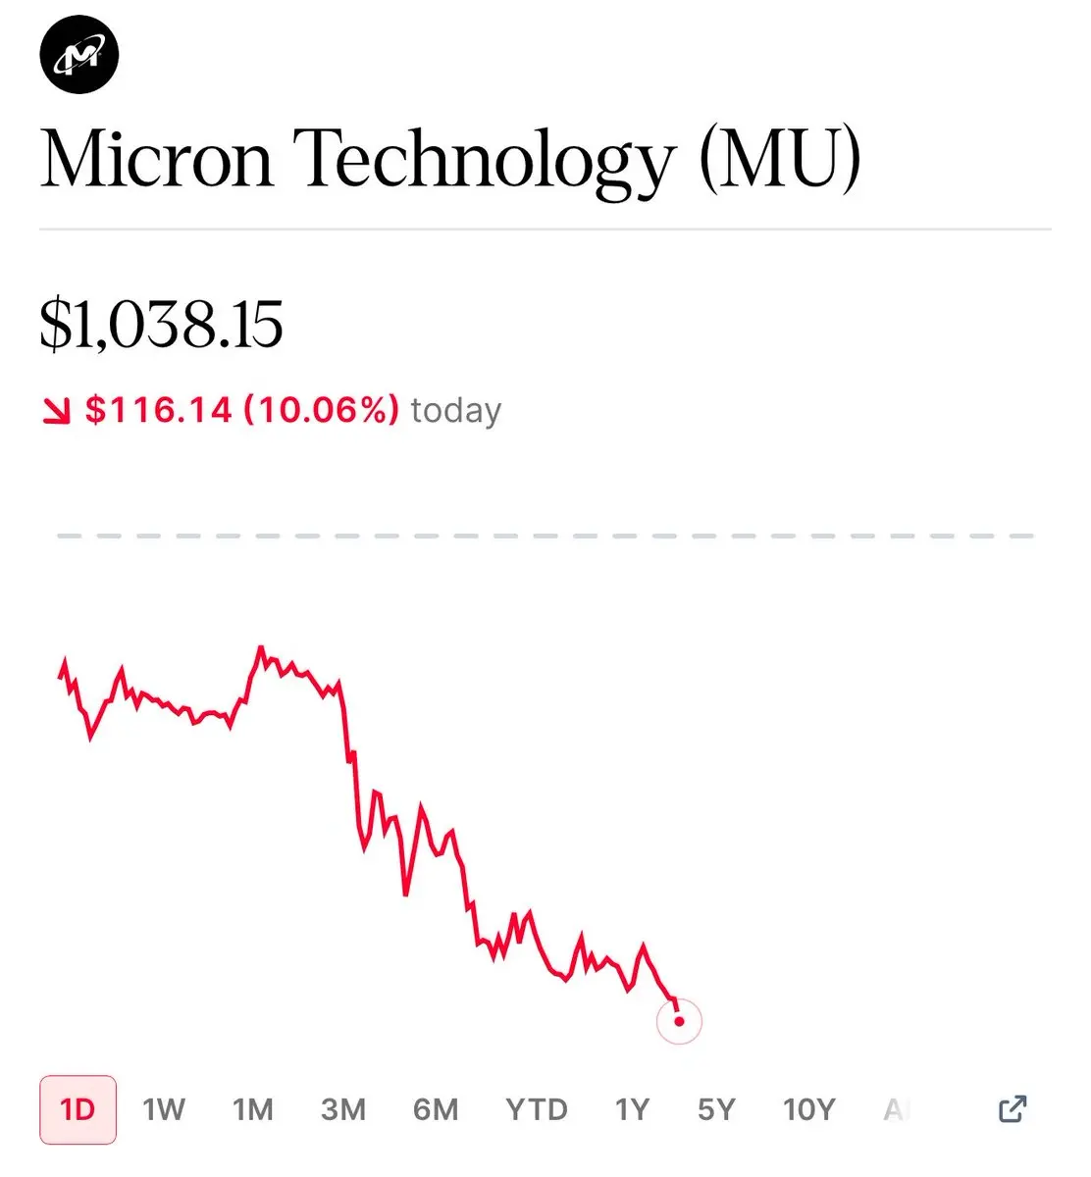Show the 1M chart range
Screen dimensions: 1091x1177
click(x=253, y=1109)
